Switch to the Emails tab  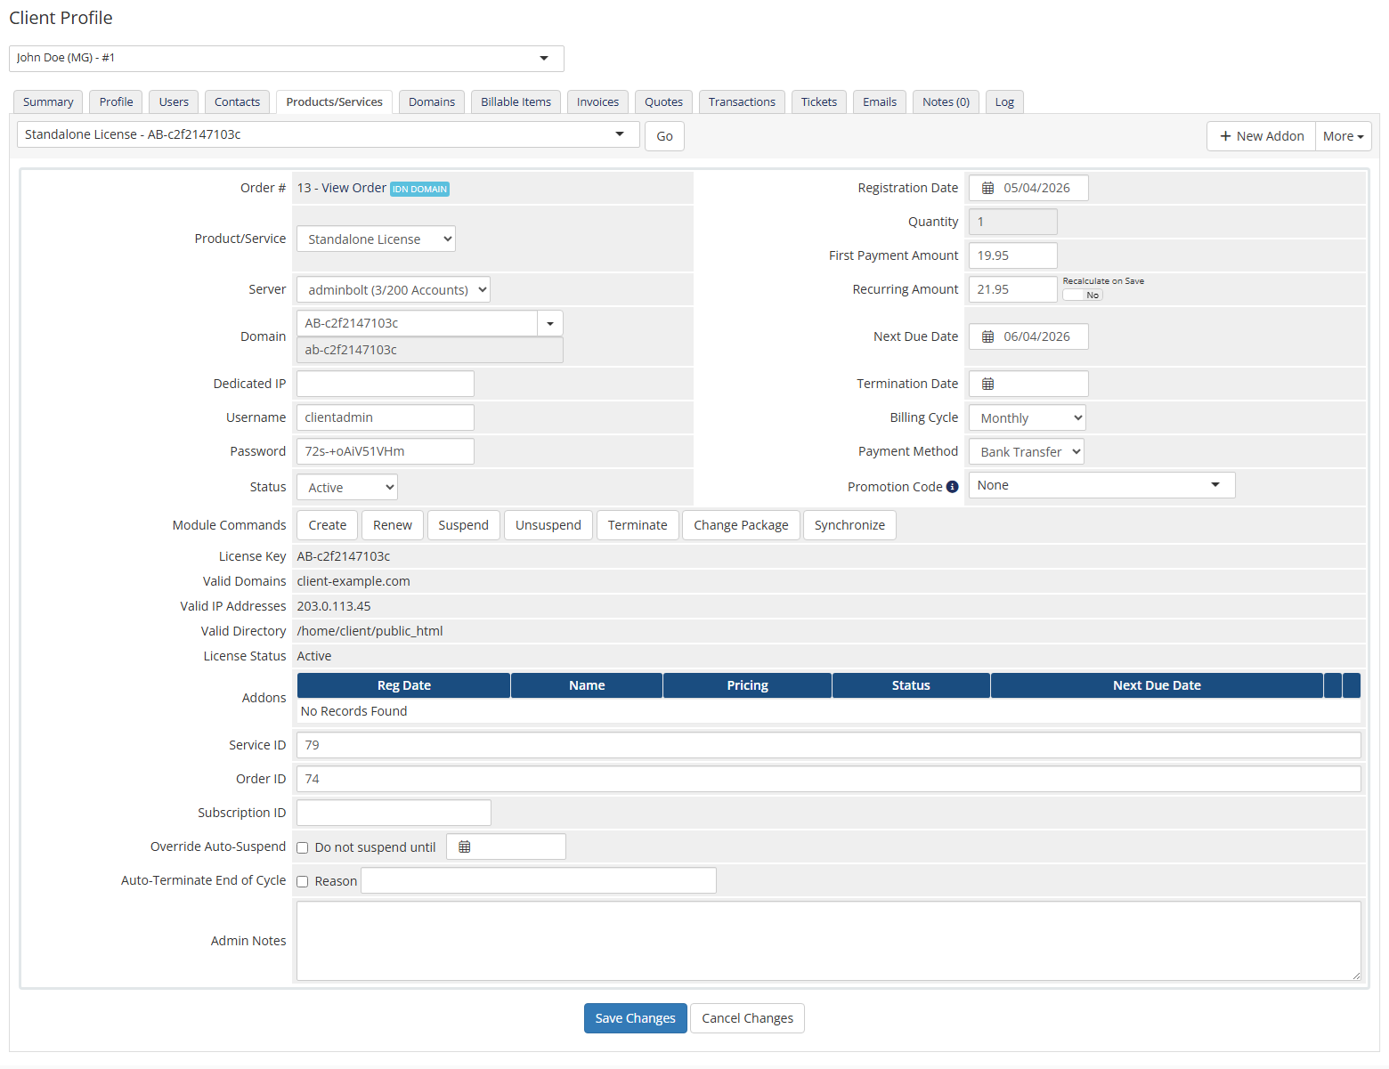point(880,101)
